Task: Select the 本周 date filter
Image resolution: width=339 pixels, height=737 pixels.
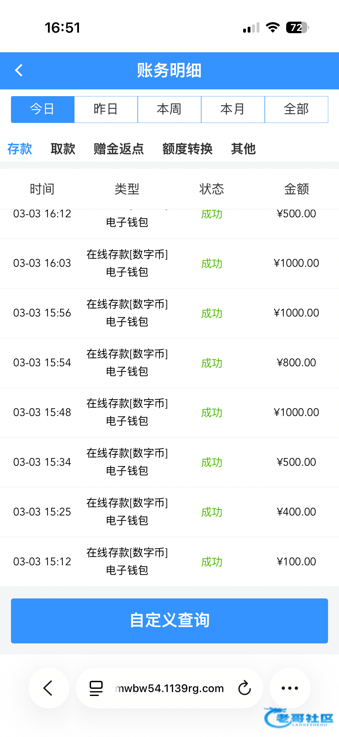Action: [x=169, y=109]
